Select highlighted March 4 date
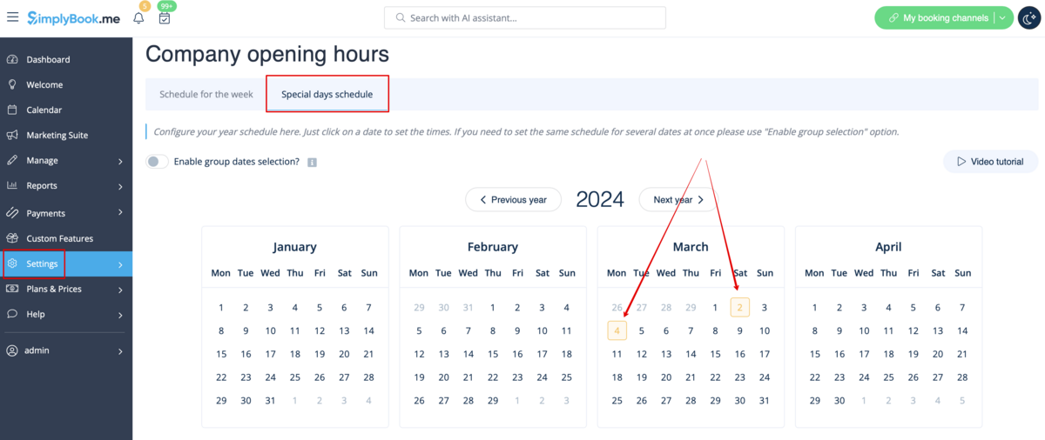This screenshot has height=440, width=1045. (617, 330)
